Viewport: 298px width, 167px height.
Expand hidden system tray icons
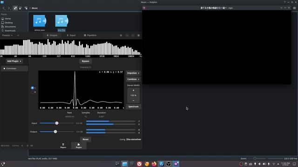[x=278, y=164]
